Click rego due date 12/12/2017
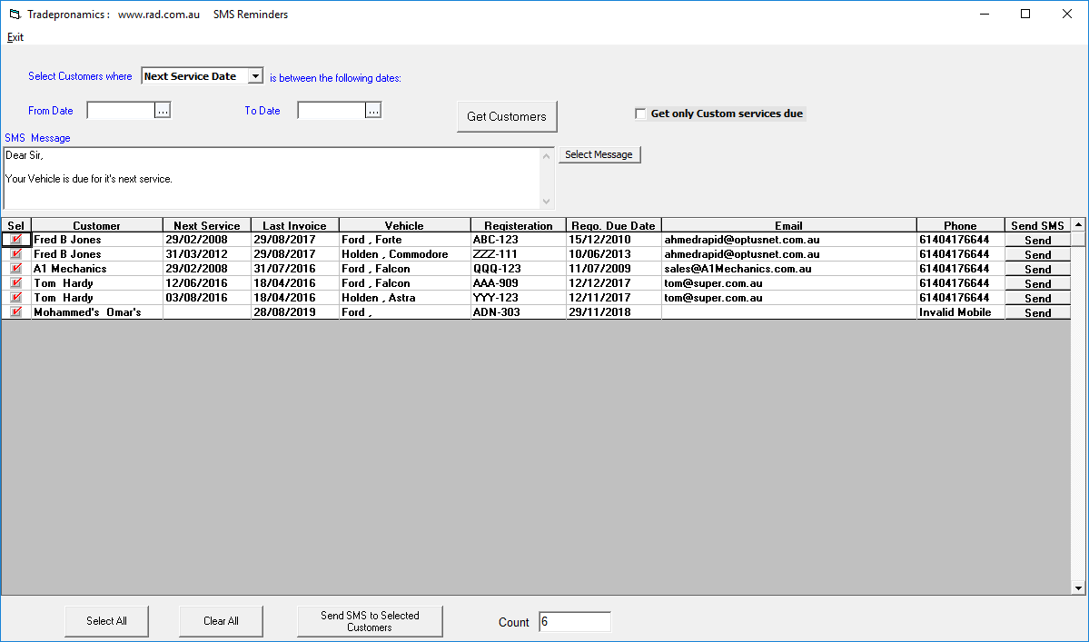 [x=613, y=283]
